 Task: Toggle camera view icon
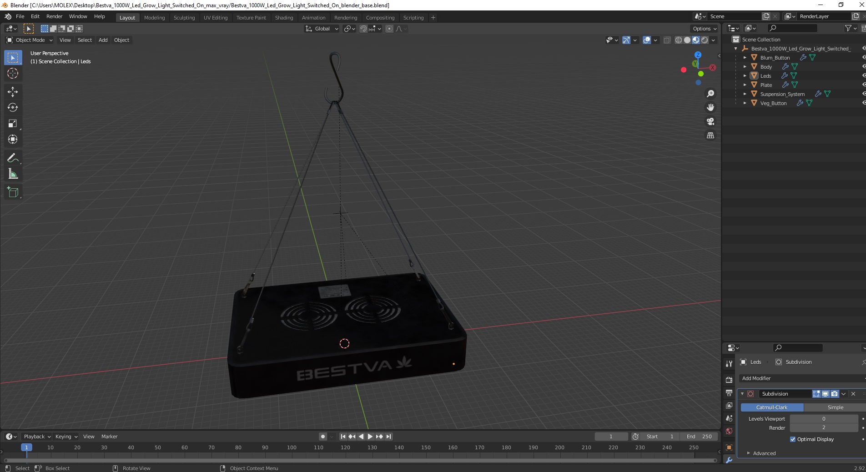[710, 121]
